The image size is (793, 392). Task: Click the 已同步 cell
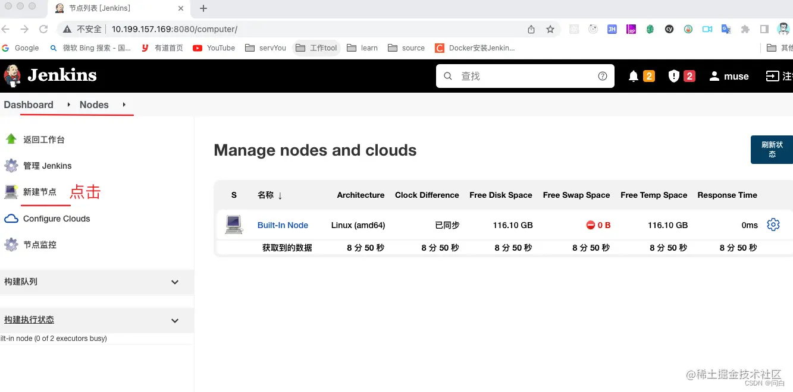[447, 225]
